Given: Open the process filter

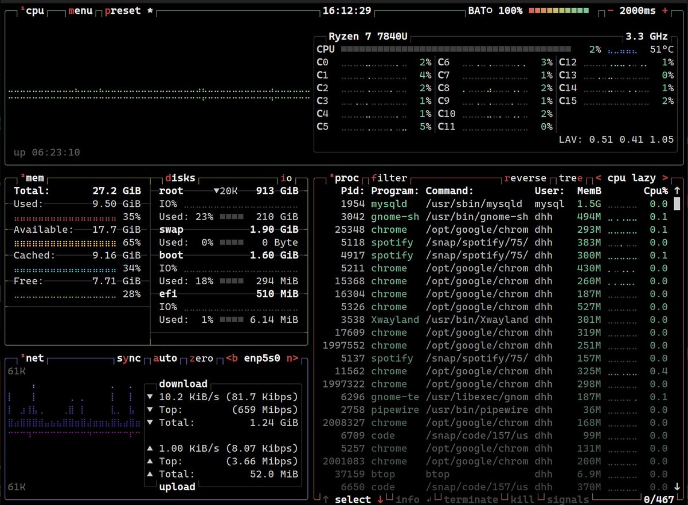Looking at the screenshot, I should point(389,178).
